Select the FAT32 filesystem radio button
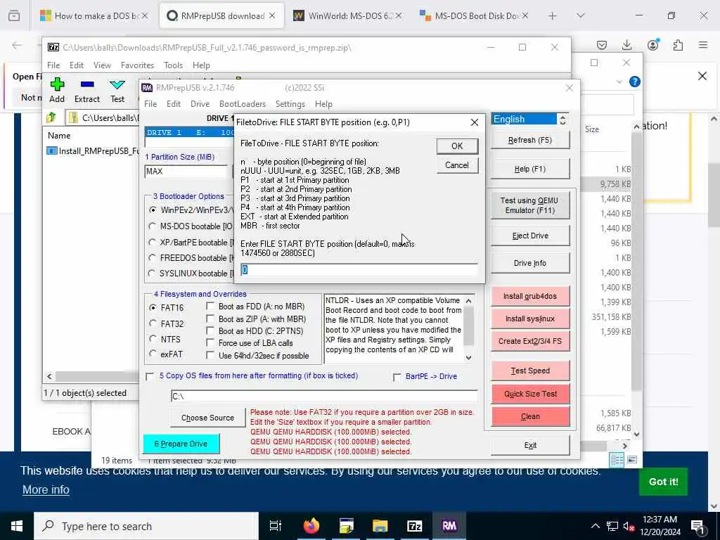This screenshot has height=540, width=720. [153, 323]
